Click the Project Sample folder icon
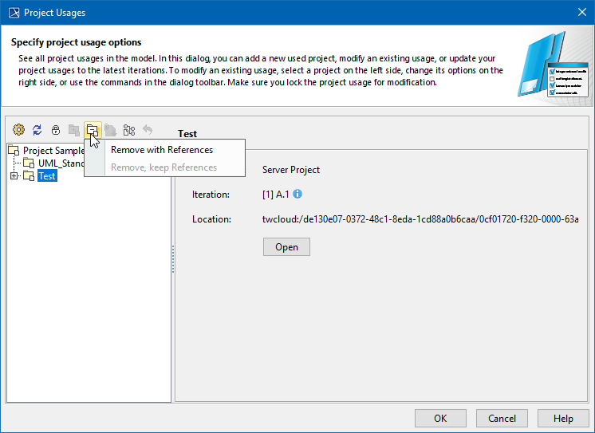 14,150
